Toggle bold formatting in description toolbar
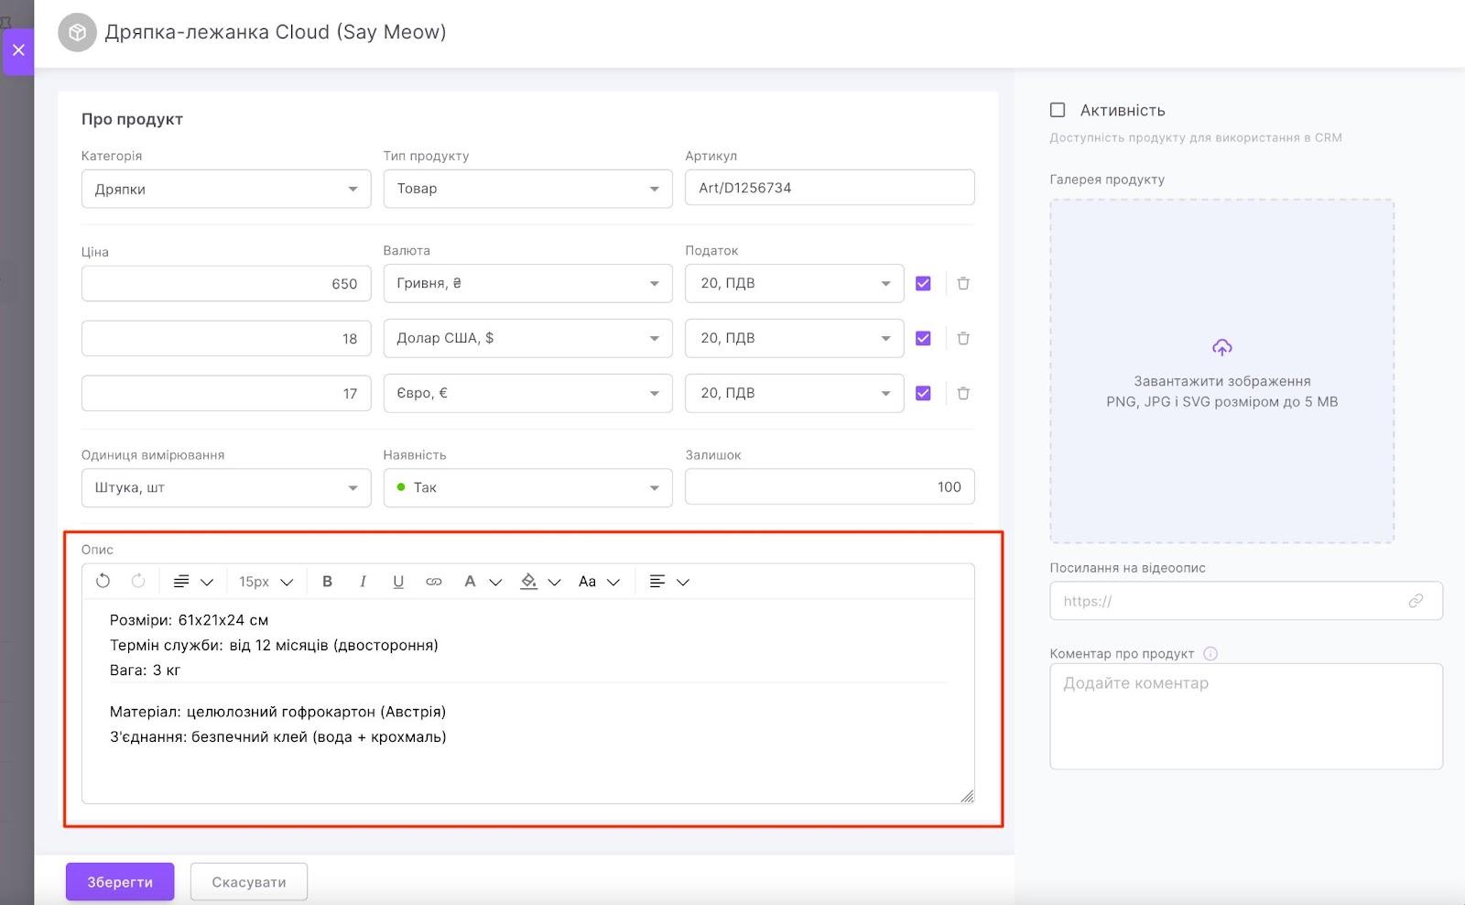 tap(327, 581)
